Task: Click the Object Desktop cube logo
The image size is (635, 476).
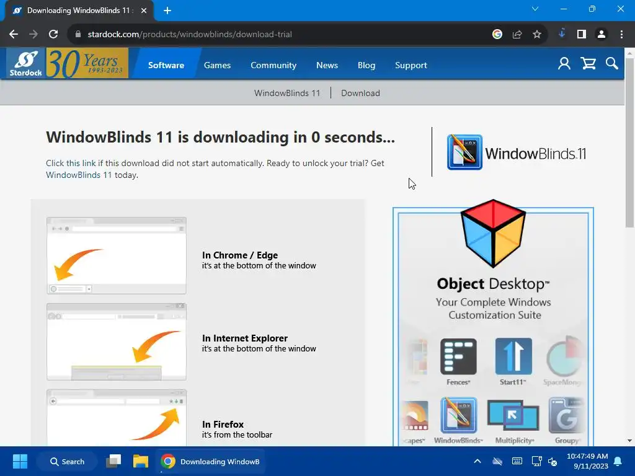Action: point(493,234)
